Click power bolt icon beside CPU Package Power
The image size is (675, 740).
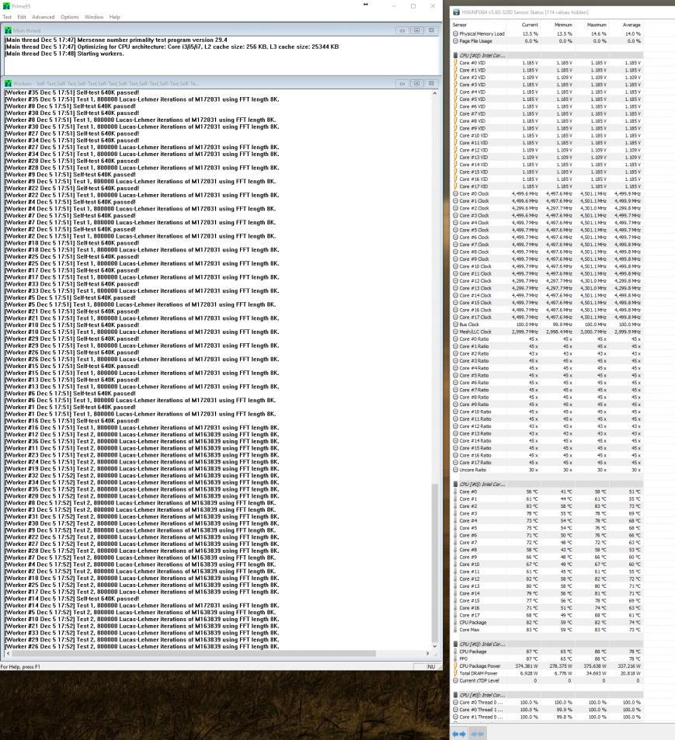[455, 666]
